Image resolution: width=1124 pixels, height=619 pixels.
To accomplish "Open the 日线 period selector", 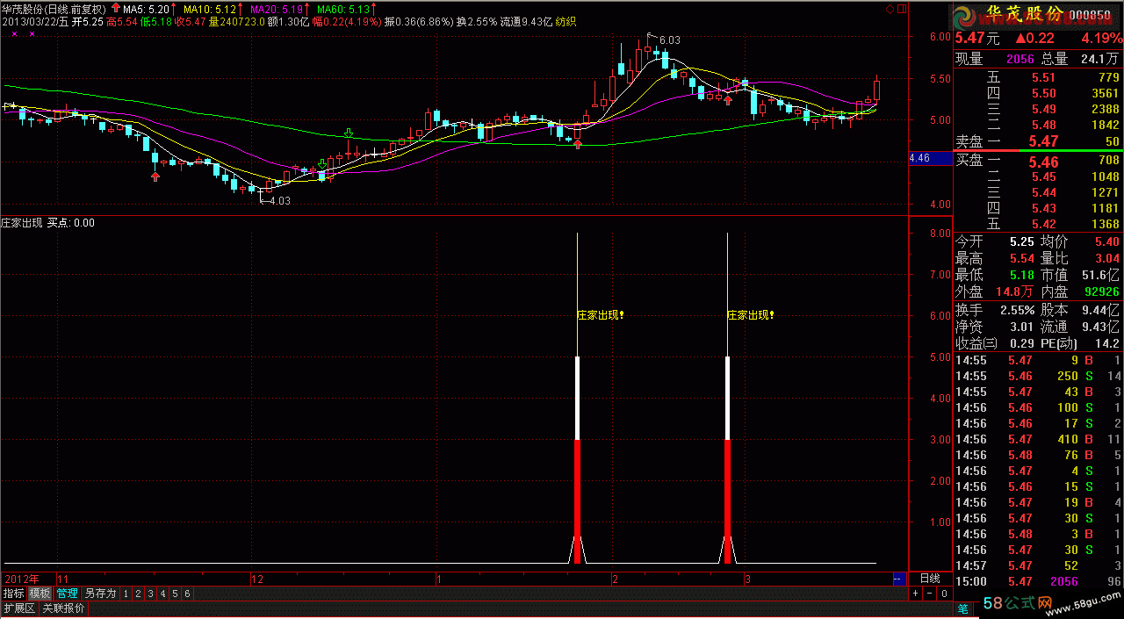I will pyautogui.click(x=929, y=579).
